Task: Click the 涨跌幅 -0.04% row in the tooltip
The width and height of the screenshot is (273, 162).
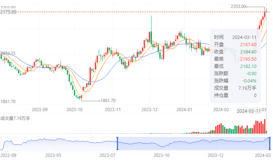Action: (x=235, y=81)
